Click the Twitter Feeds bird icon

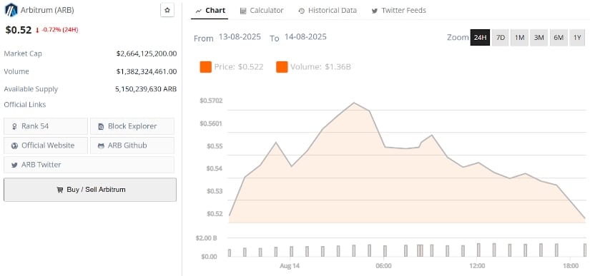tap(375, 11)
